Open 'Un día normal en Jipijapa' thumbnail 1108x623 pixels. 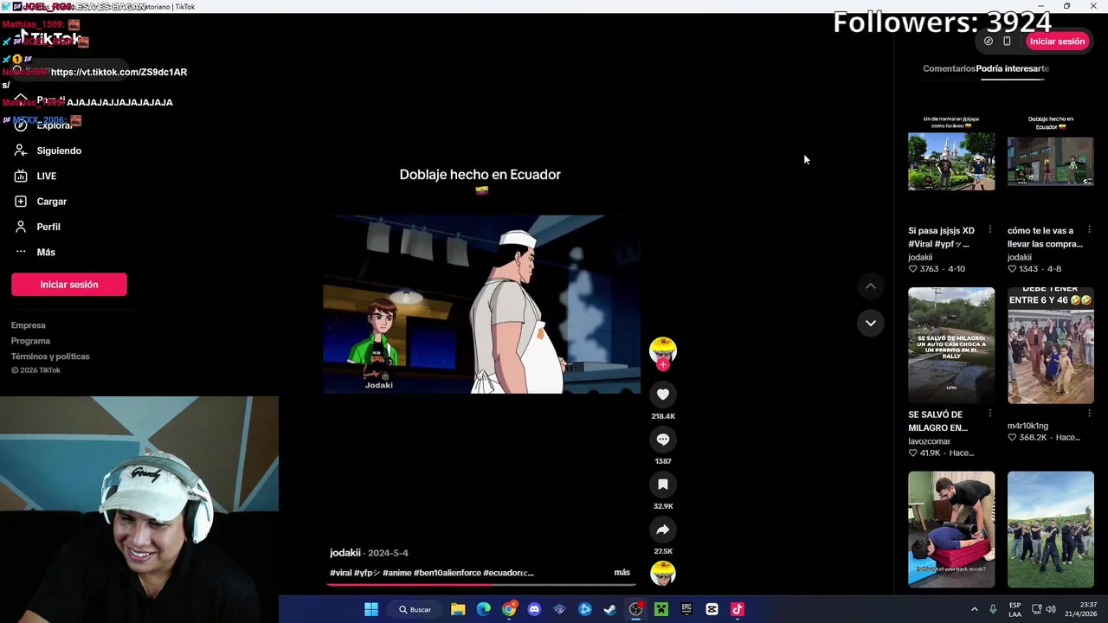pyautogui.click(x=951, y=162)
